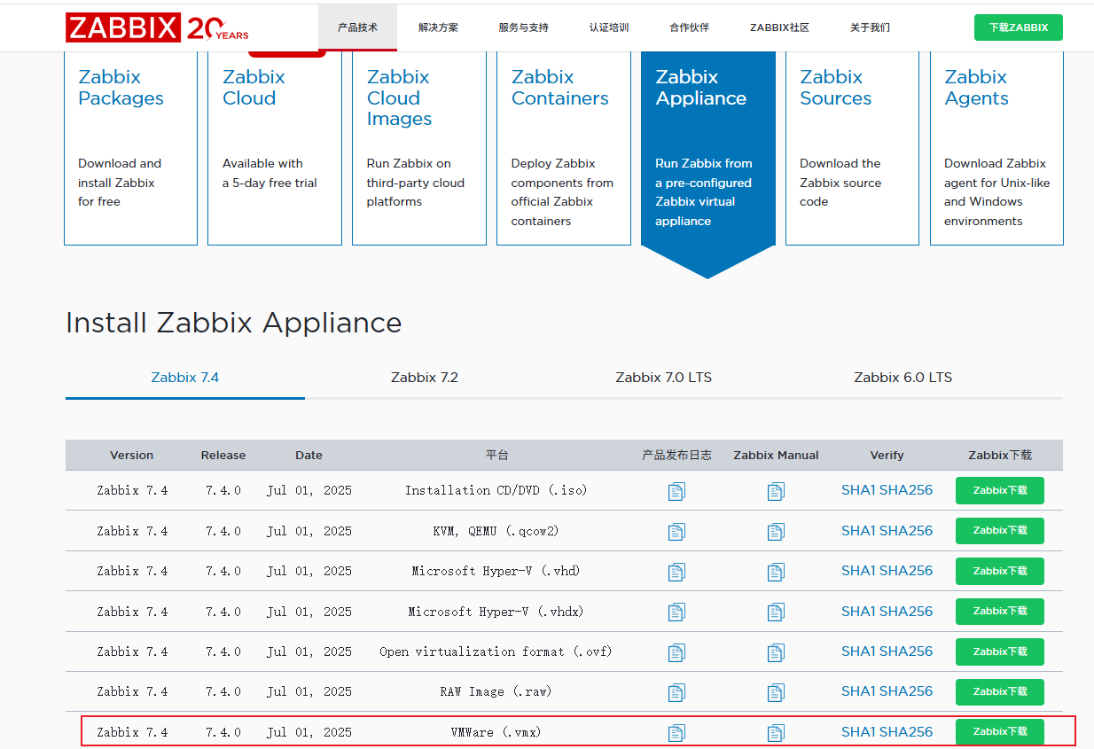Switch to the Zabbix 7.0 LTS tab
1094x749 pixels.
pyautogui.click(x=664, y=378)
